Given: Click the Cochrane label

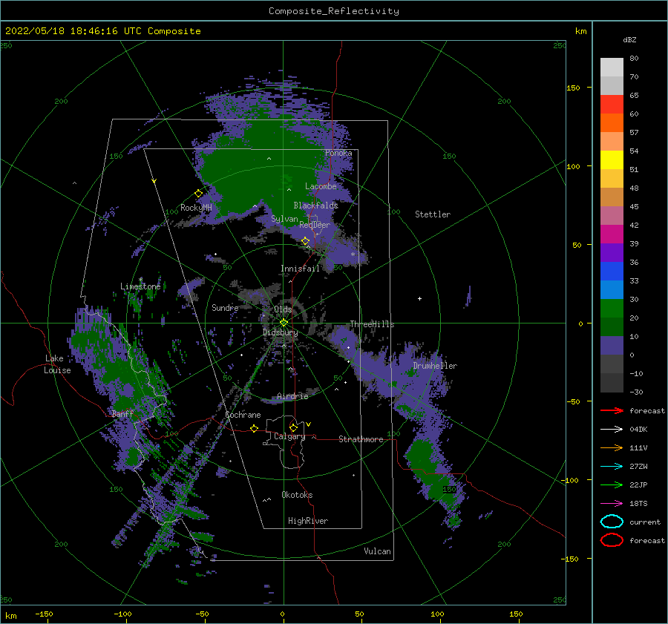Looking at the screenshot, I should pos(243,415).
